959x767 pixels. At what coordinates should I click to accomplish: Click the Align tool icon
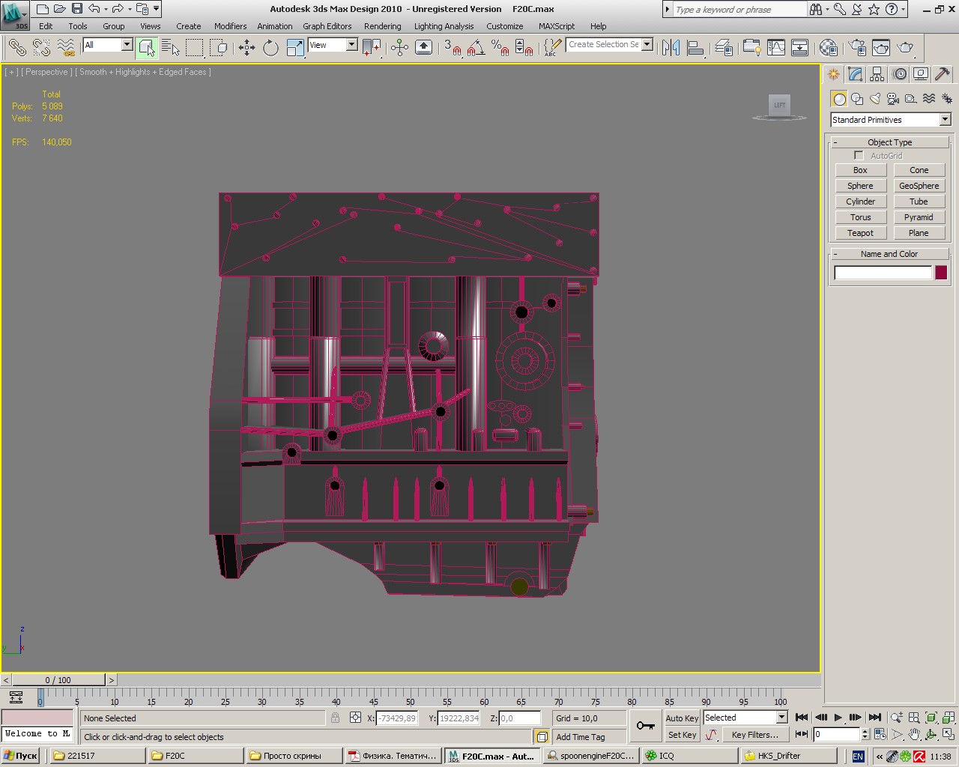[695, 48]
